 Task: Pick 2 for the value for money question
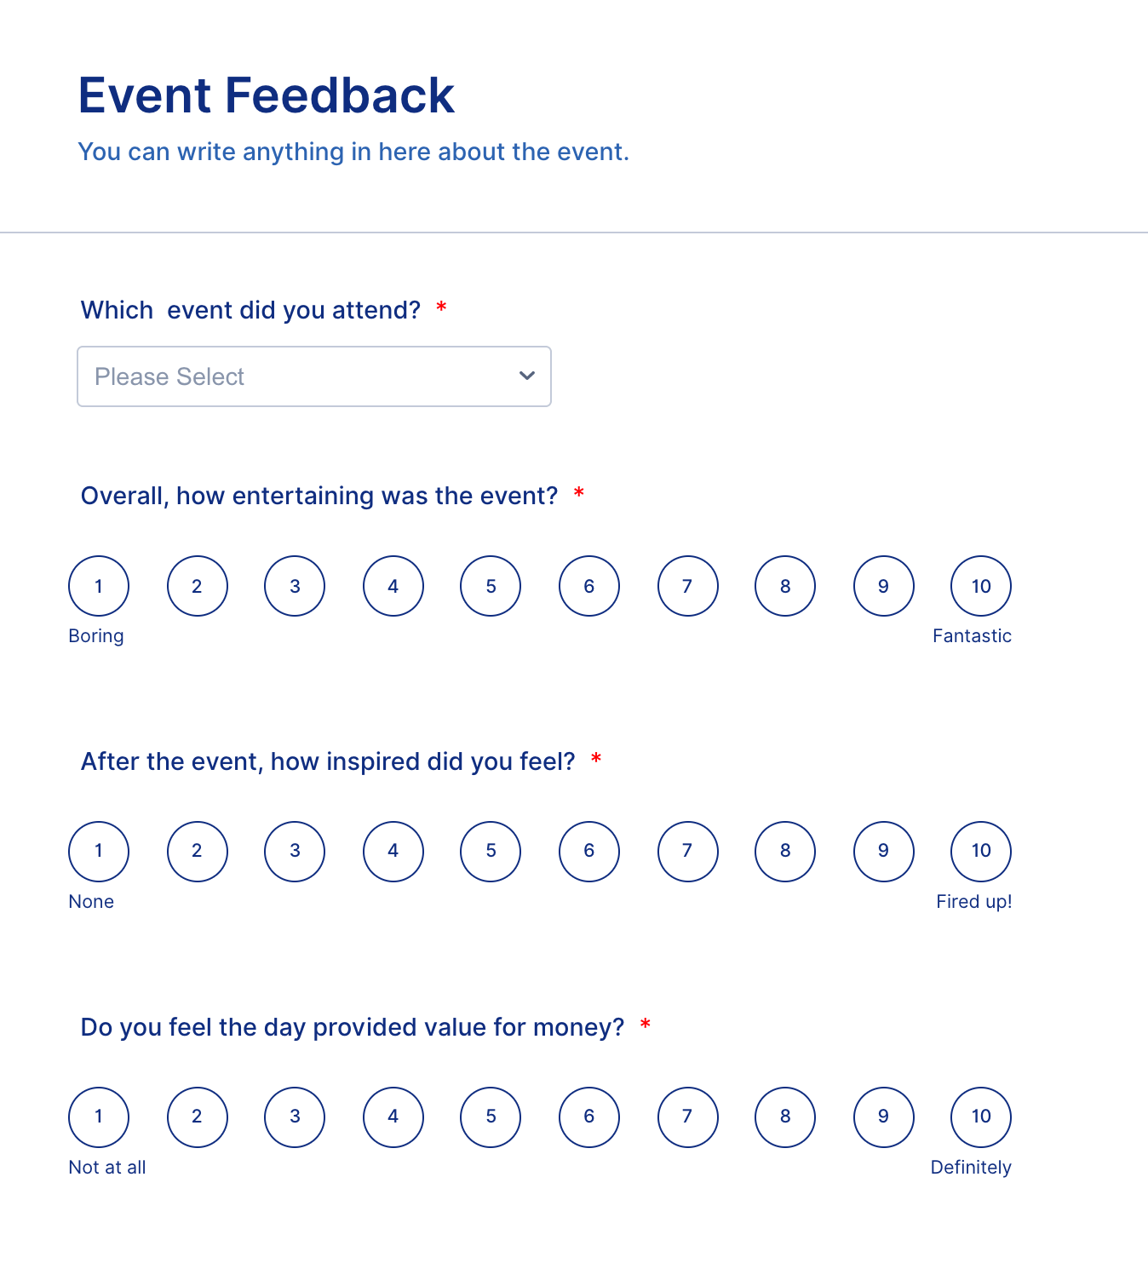[197, 1117]
